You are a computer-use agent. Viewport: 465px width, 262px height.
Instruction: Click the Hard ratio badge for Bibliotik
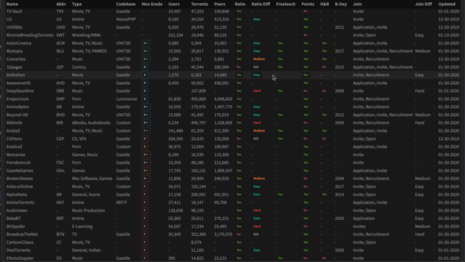point(257,123)
